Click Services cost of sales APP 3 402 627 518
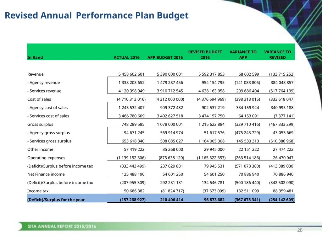The image size is (322, 241). 169,116
